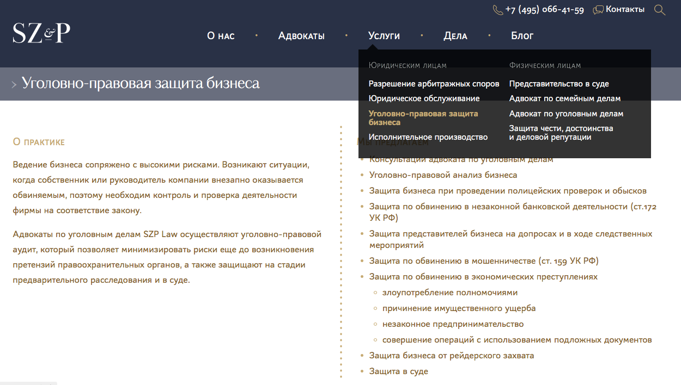Screen dimensions: 681x385
Task: Click the paragraph starting Адвокаты по уголовным делам SZP Law
Action: [167, 257]
